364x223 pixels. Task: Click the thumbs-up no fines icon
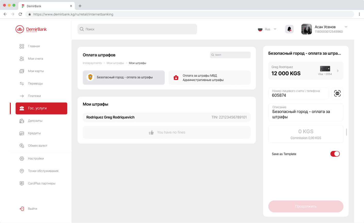(151, 132)
